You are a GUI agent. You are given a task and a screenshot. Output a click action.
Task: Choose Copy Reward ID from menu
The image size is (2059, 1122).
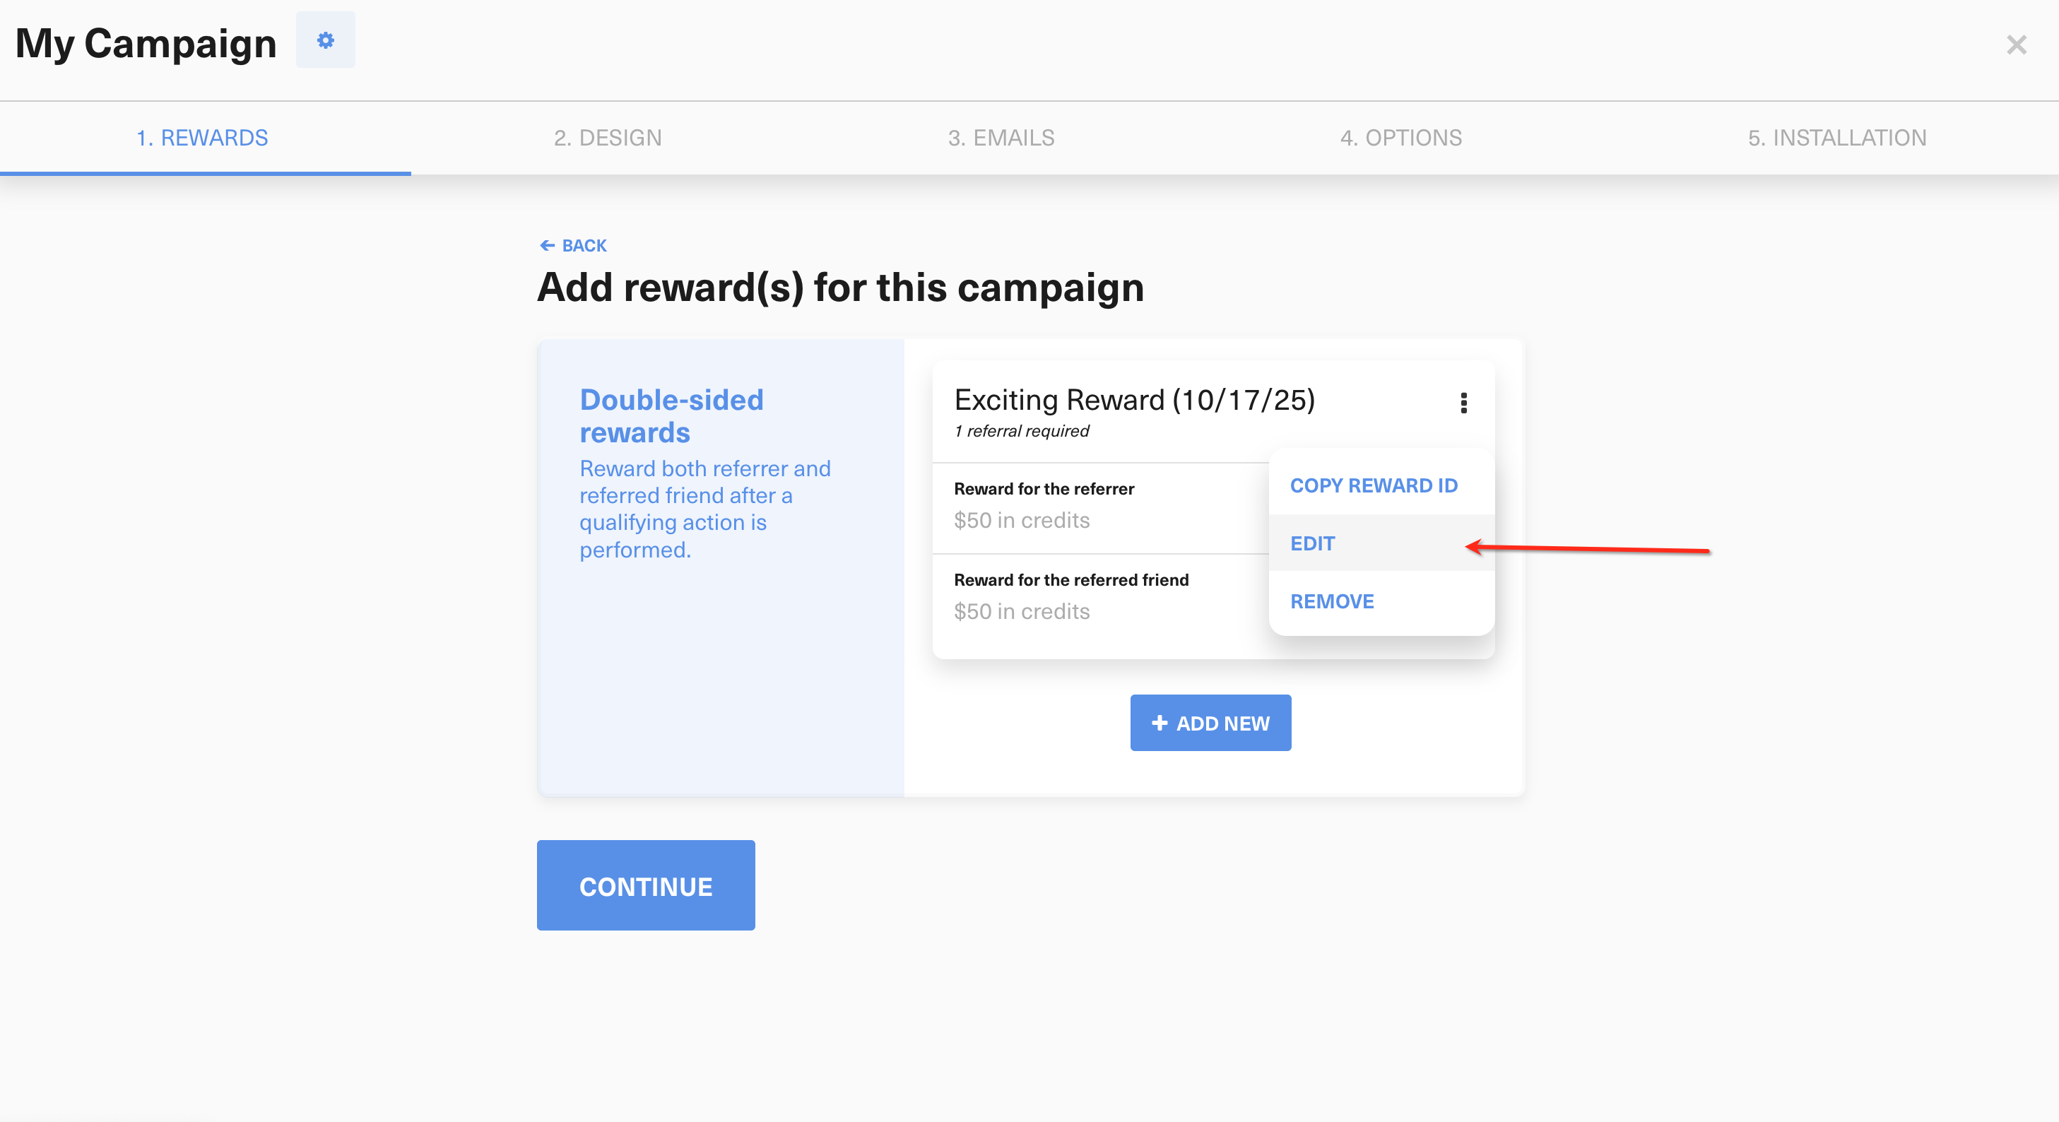click(x=1373, y=485)
